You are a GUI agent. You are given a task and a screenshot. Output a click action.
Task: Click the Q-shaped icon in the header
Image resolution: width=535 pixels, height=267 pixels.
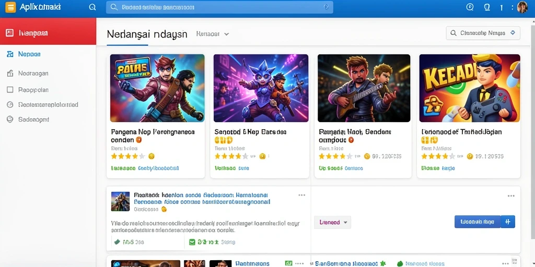(487, 7)
